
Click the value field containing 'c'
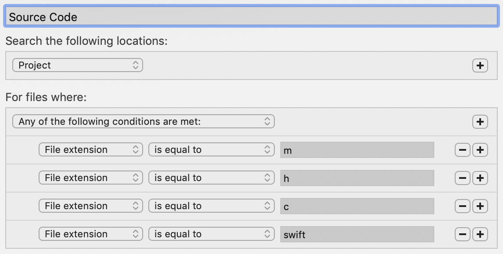358,206
